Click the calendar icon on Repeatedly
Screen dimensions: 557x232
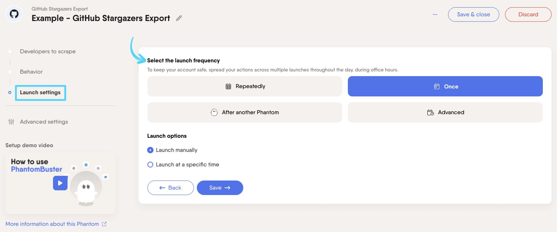click(x=228, y=86)
